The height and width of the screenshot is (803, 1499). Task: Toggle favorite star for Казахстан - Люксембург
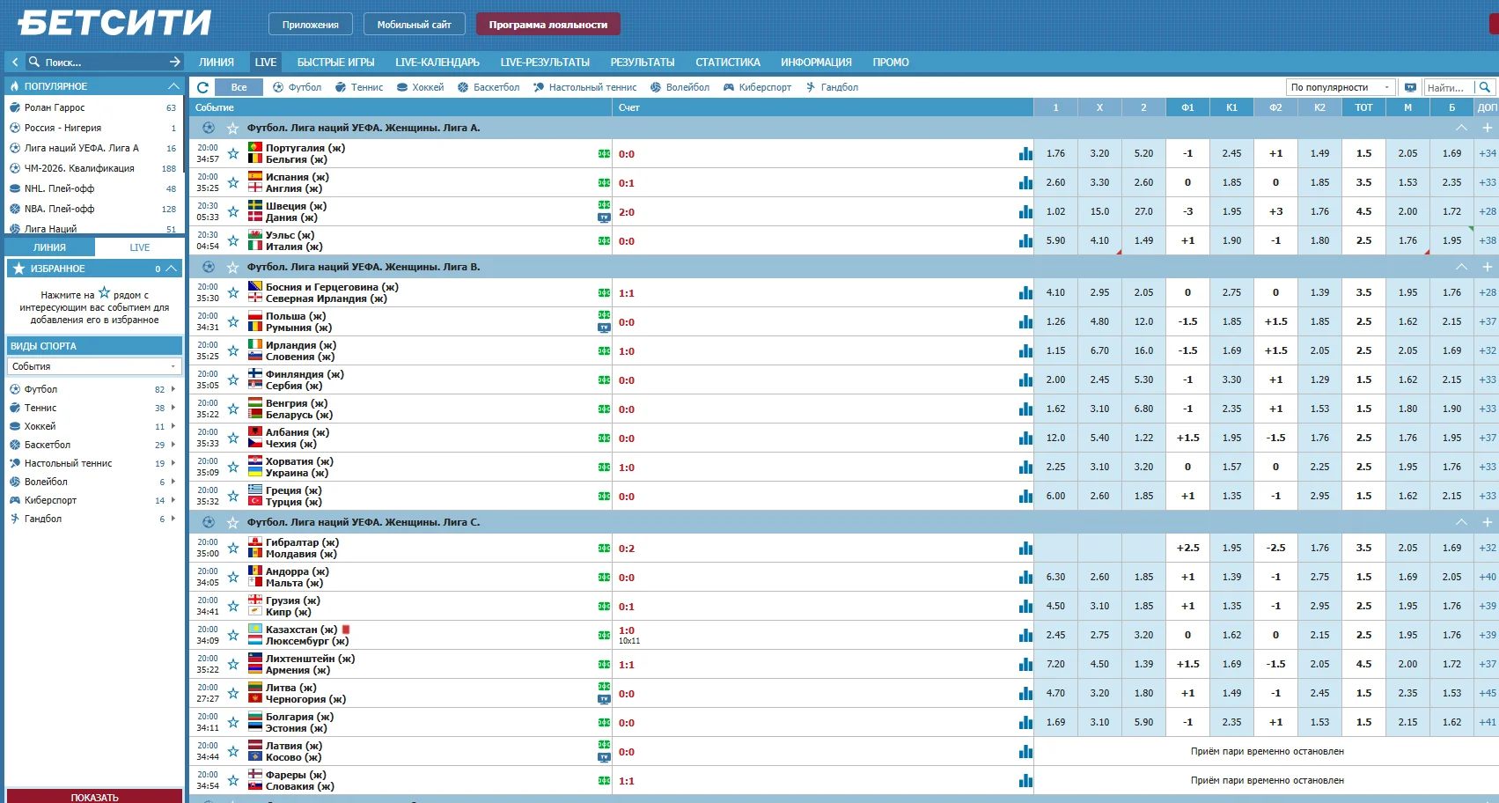233,636
